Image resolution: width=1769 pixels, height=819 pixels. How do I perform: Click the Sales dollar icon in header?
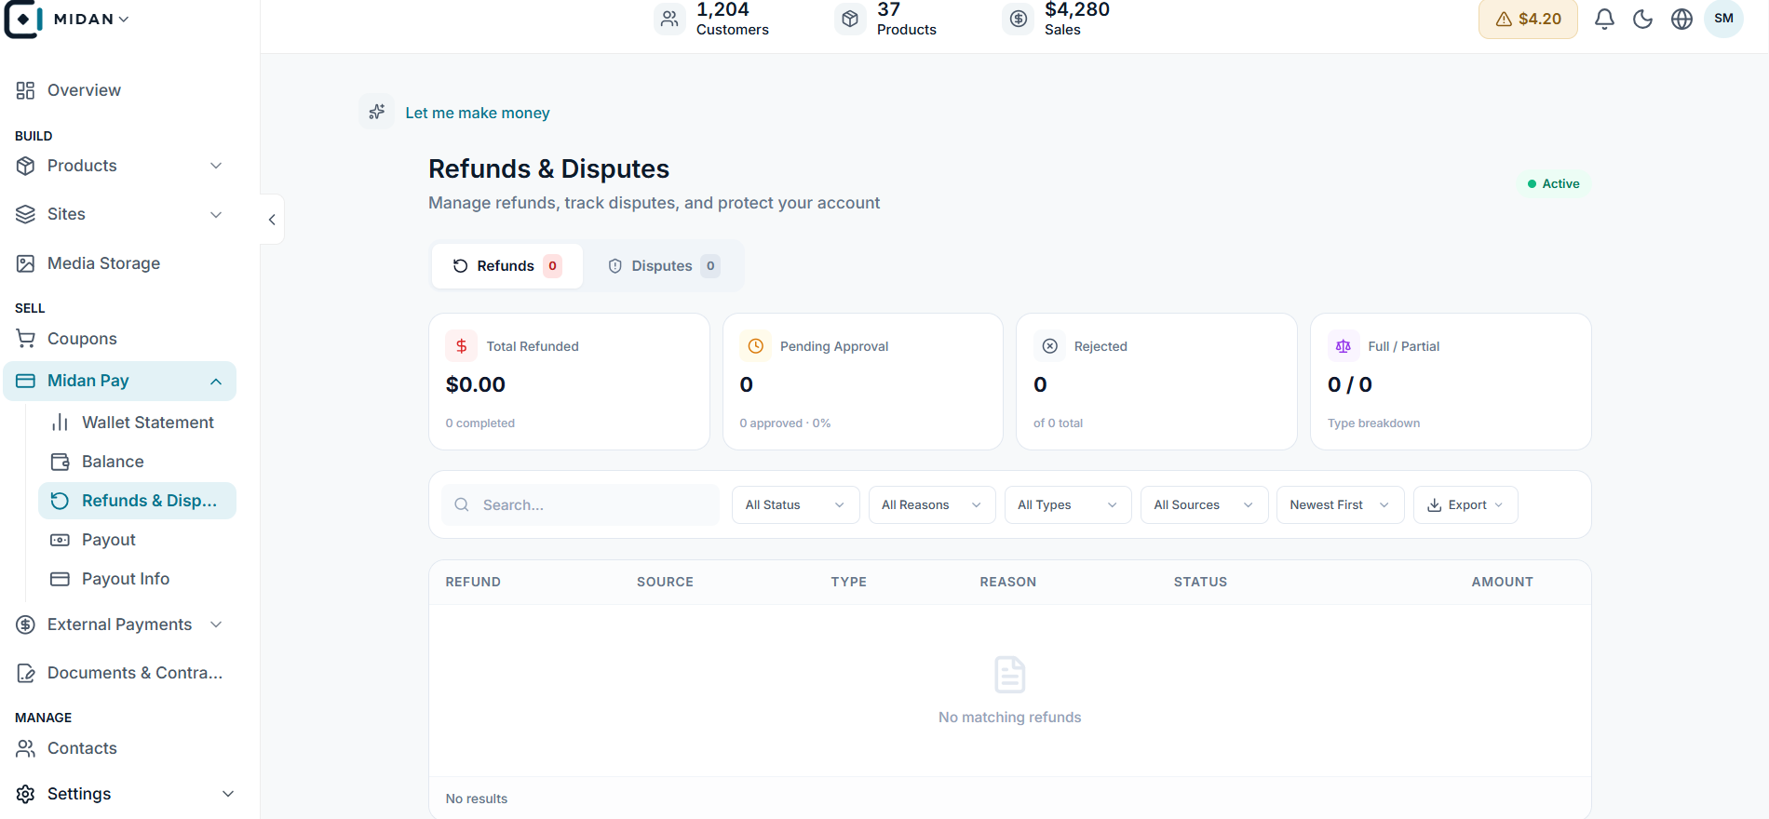click(x=1019, y=19)
